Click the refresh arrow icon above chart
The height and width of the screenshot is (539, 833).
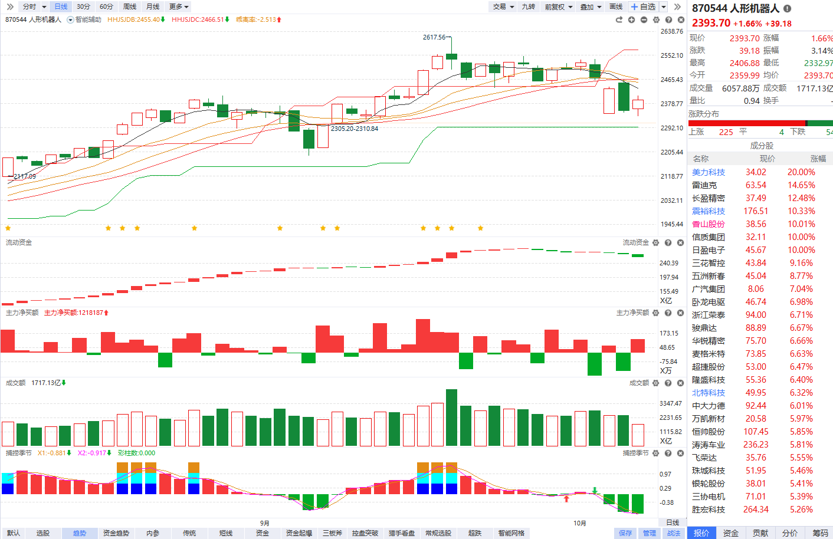tap(619, 19)
